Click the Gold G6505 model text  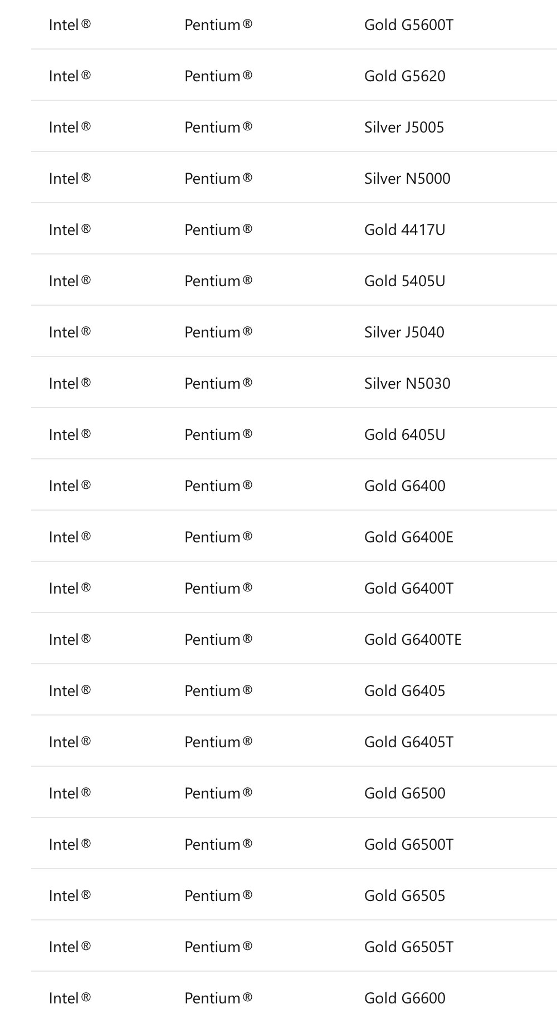click(405, 896)
